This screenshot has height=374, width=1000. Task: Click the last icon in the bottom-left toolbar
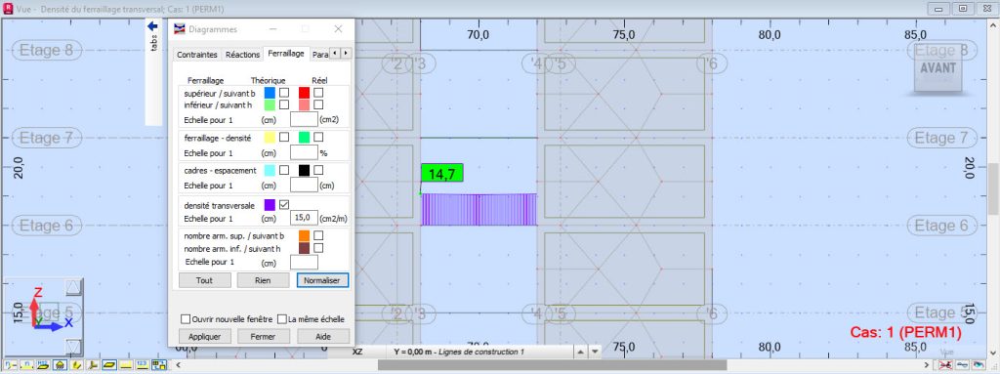coord(159,365)
